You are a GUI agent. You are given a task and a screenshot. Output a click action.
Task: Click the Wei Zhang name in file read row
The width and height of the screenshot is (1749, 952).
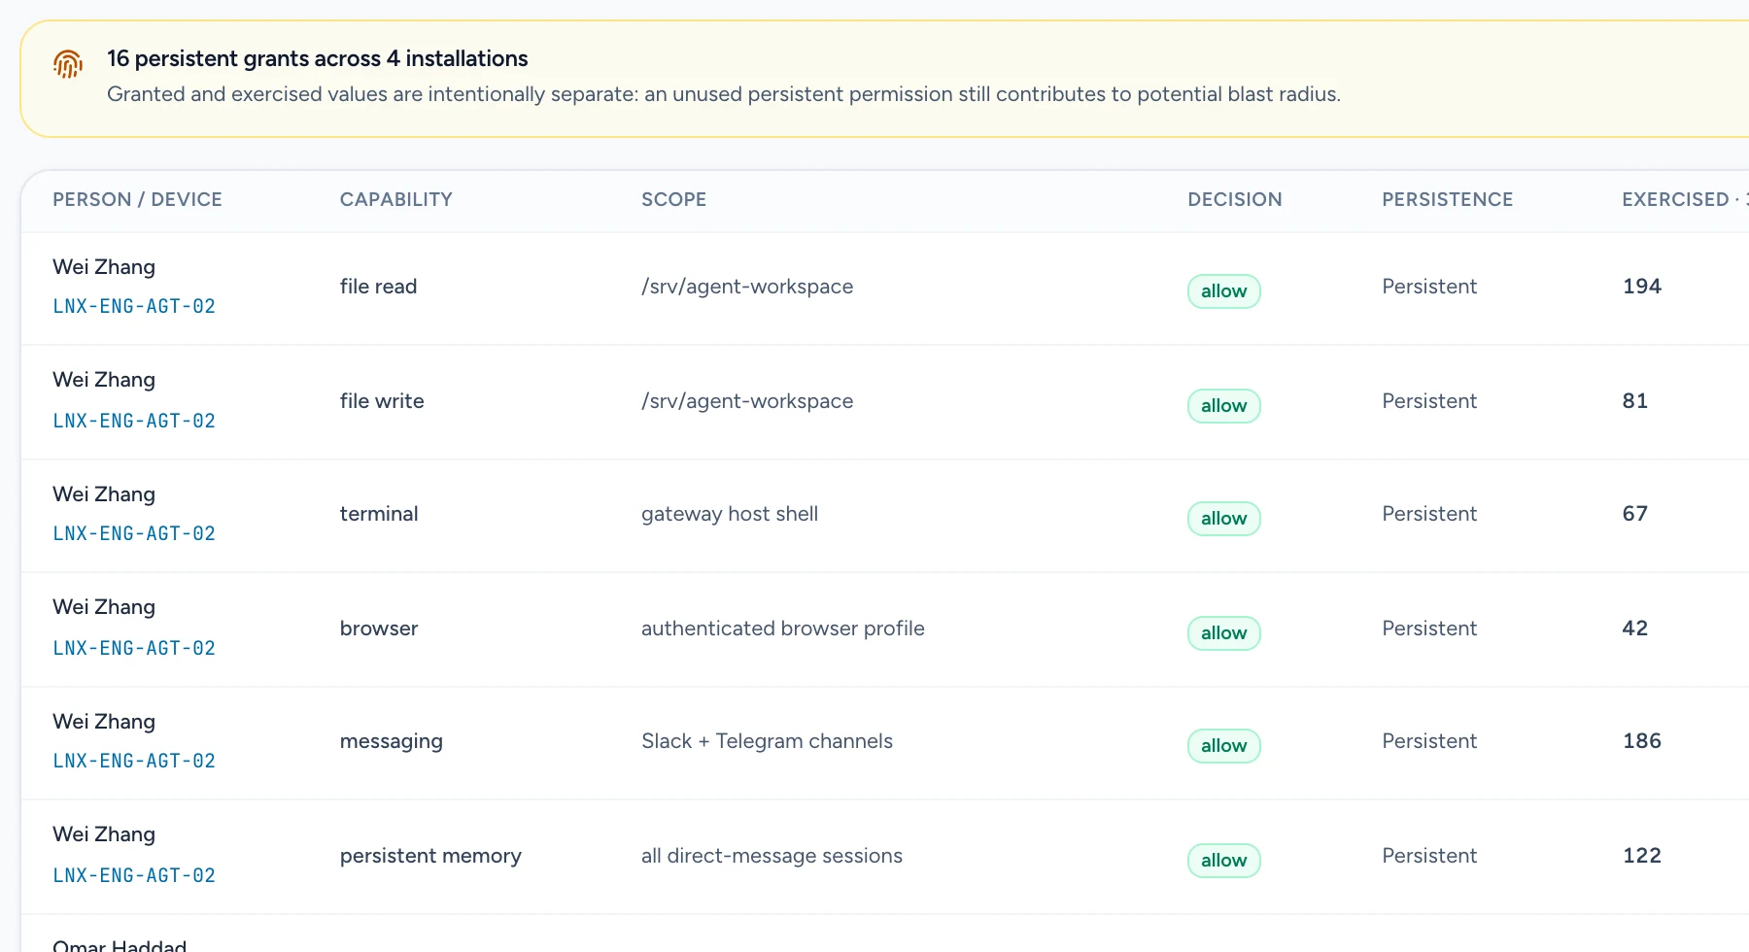pyautogui.click(x=104, y=267)
